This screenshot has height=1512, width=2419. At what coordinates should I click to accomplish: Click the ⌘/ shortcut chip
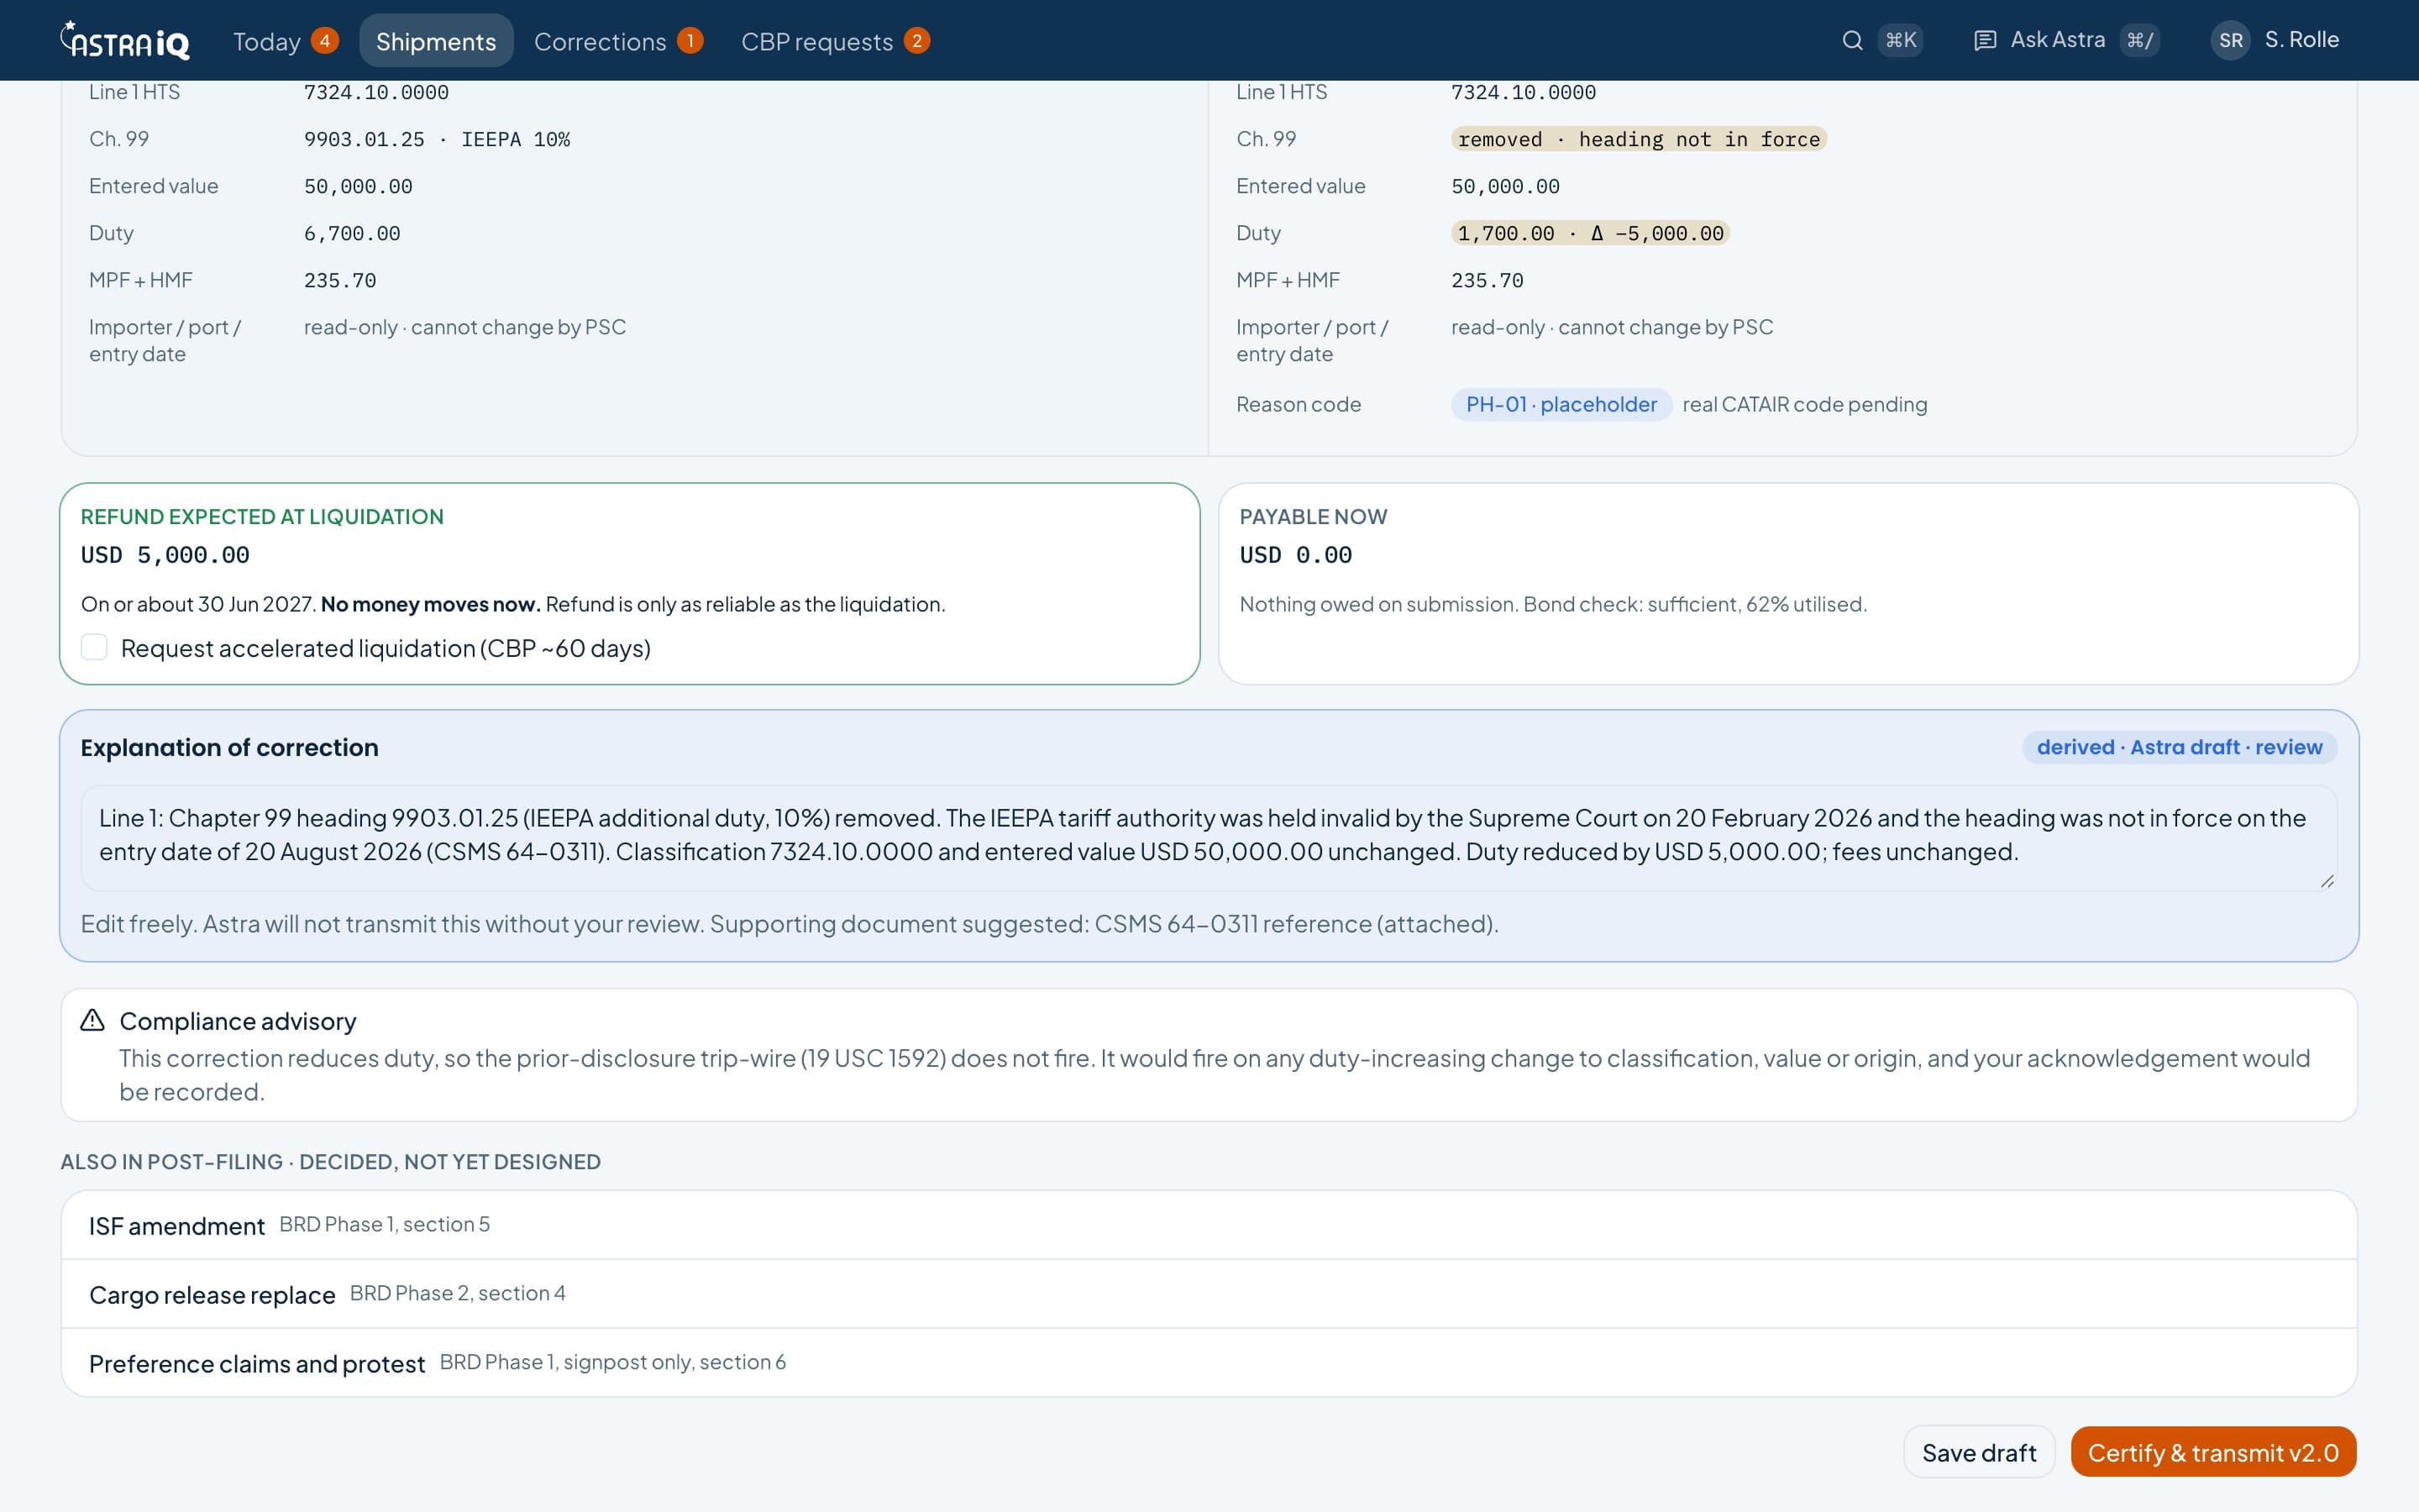[2139, 40]
